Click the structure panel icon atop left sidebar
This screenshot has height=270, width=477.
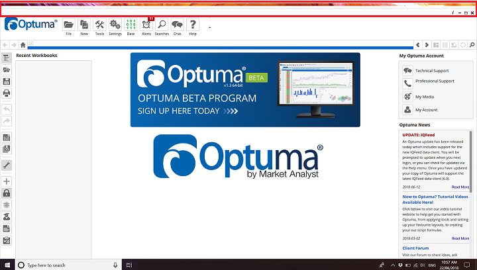click(x=7, y=58)
